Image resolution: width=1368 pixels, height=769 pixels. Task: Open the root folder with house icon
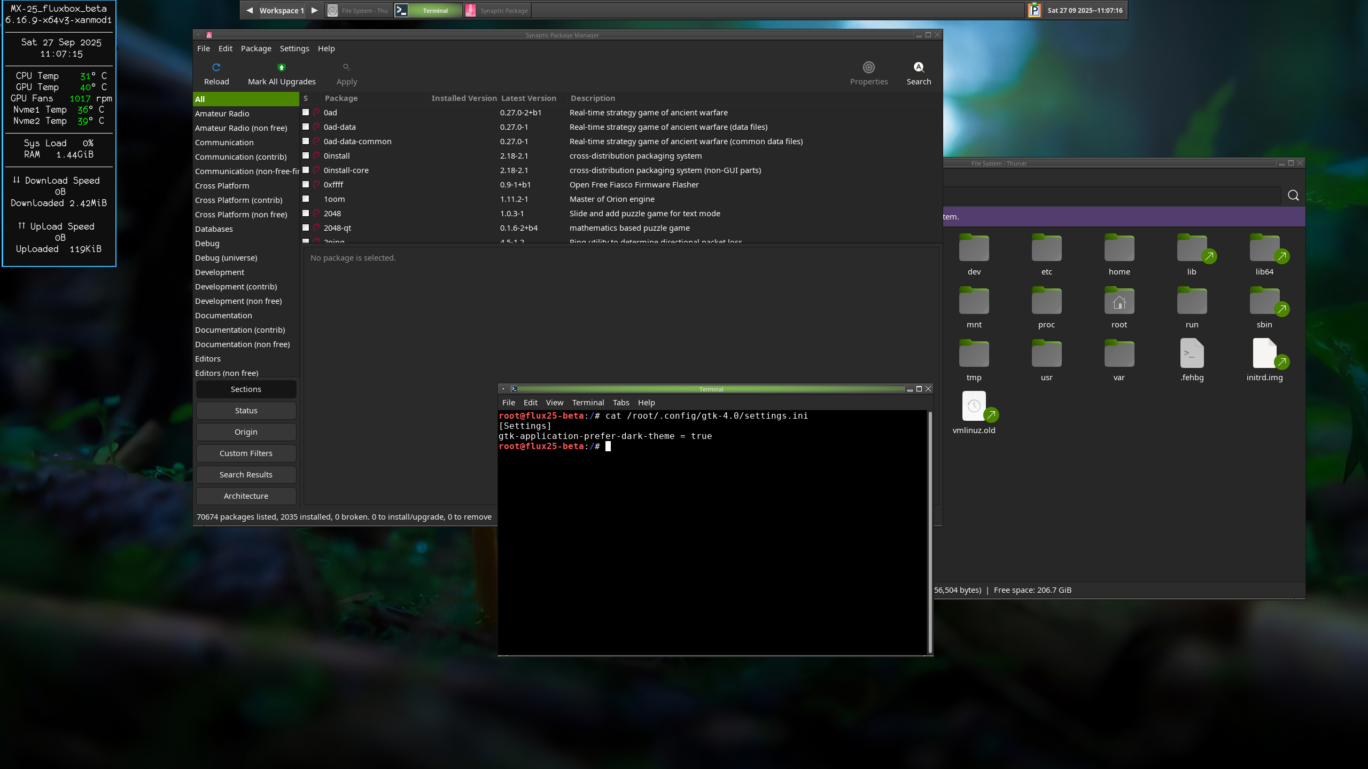tap(1119, 302)
